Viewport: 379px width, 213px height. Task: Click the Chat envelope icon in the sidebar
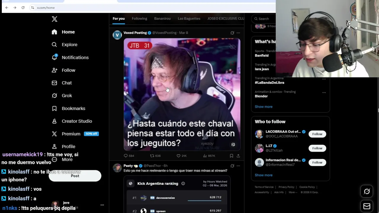pos(54,83)
